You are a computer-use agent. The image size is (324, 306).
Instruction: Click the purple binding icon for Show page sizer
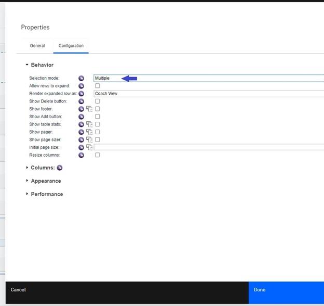click(81, 140)
